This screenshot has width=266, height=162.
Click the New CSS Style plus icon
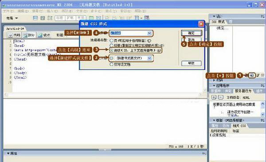coord(252,75)
